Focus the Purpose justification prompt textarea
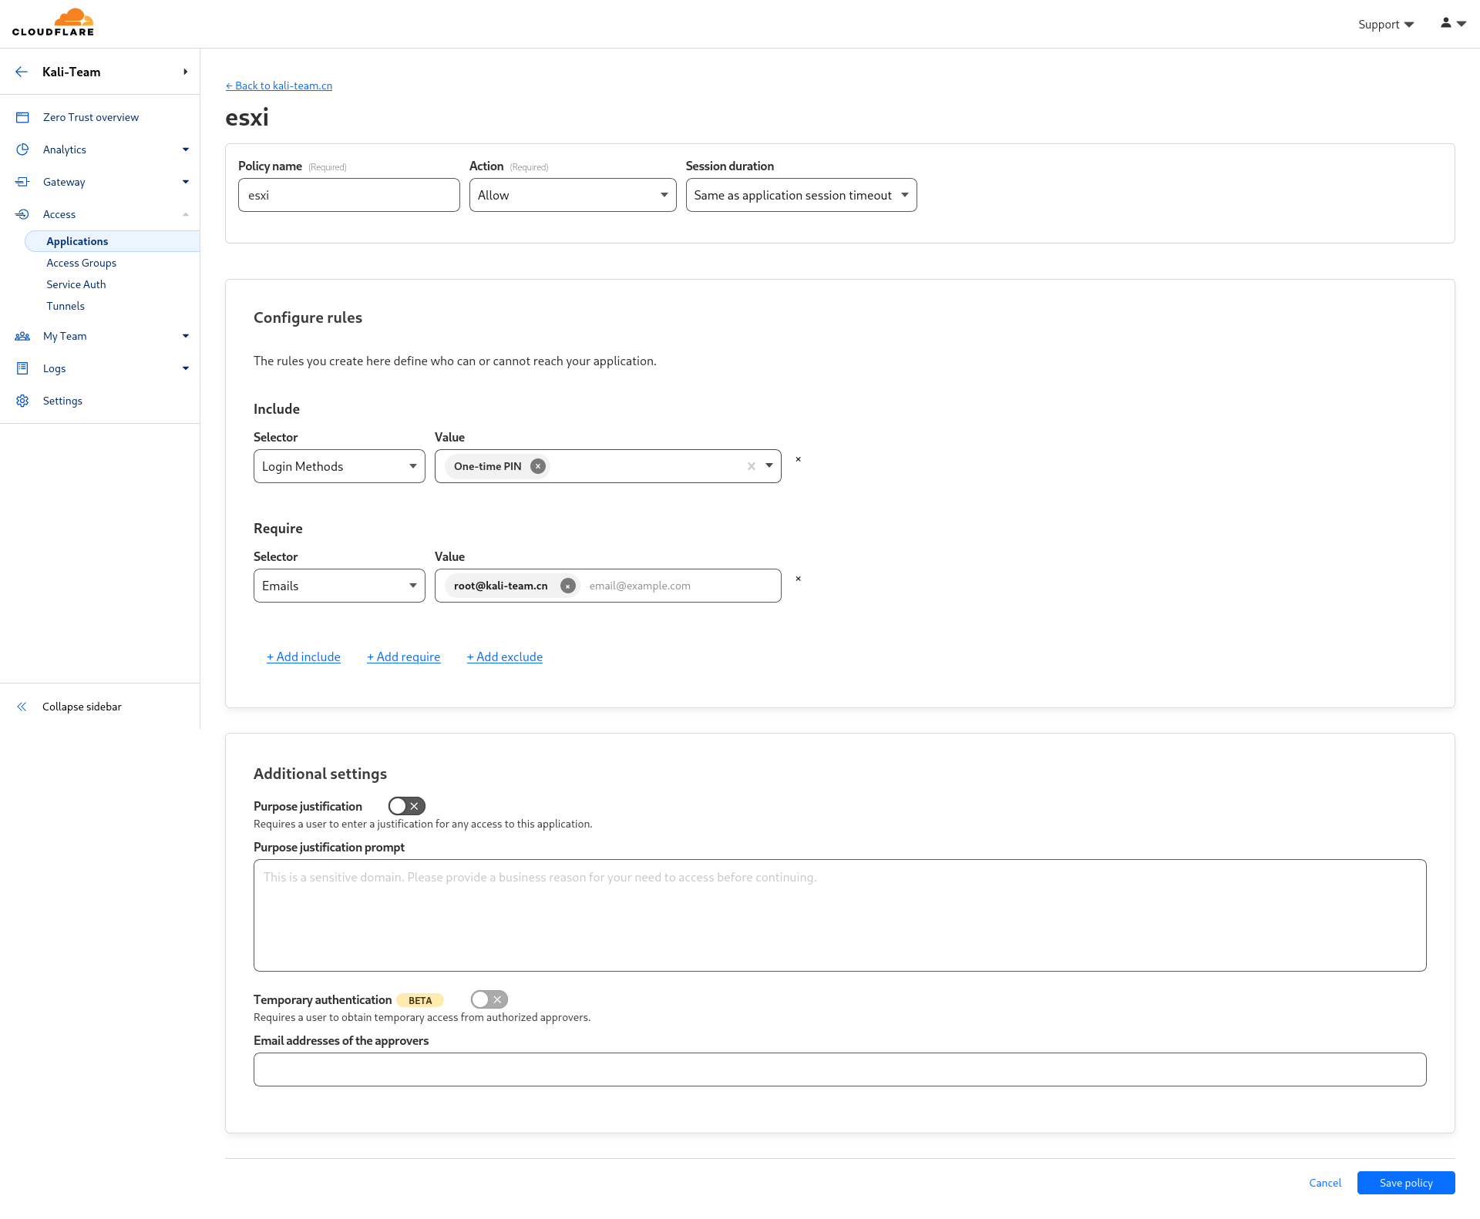This screenshot has height=1219, width=1480. point(840,915)
